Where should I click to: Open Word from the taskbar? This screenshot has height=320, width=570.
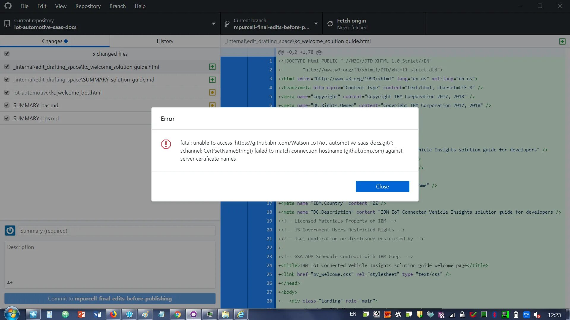[x=97, y=314]
